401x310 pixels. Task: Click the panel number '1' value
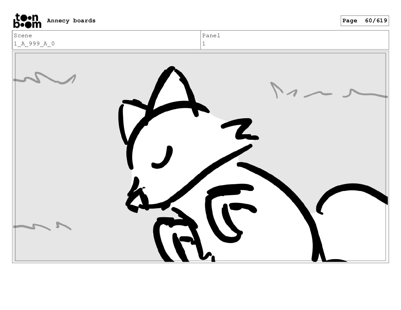pos(204,44)
